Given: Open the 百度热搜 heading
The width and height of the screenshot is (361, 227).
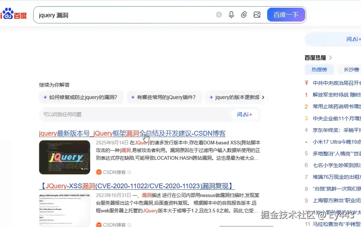Looking at the screenshot, I should (x=315, y=58).
